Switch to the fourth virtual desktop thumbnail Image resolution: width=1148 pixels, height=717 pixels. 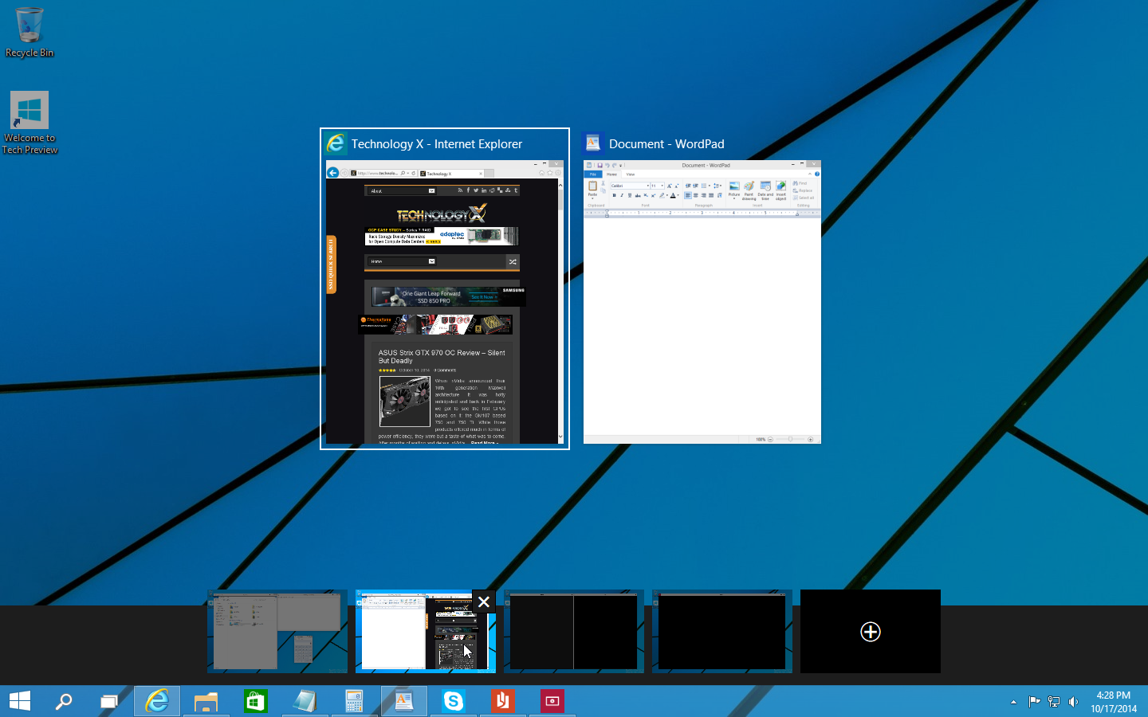click(721, 632)
